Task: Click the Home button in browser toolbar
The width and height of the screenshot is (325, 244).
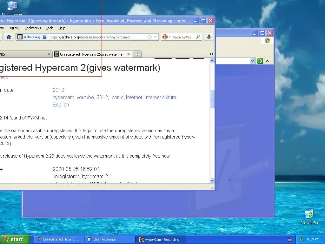Action: tap(9, 37)
